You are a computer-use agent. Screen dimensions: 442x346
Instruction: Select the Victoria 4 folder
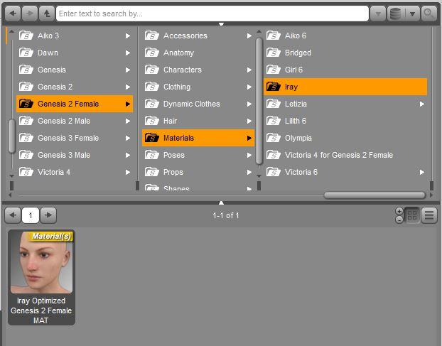click(75, 172)
